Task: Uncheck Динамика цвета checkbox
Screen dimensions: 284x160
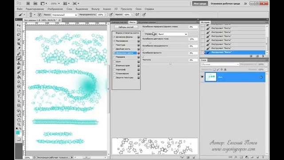Action: (114, 53)
